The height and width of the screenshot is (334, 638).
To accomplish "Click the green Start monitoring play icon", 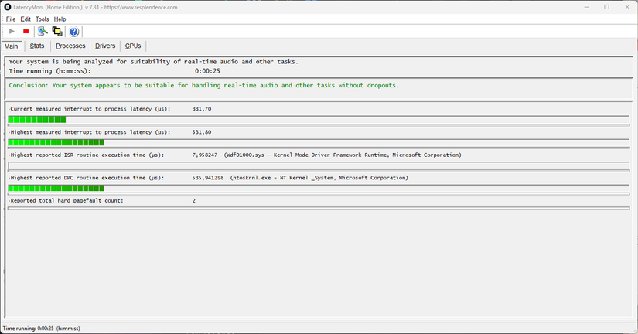I will [12, 32].
